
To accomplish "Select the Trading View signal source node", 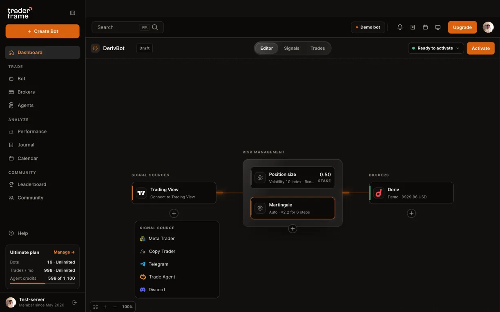I will tap(174, 193).
